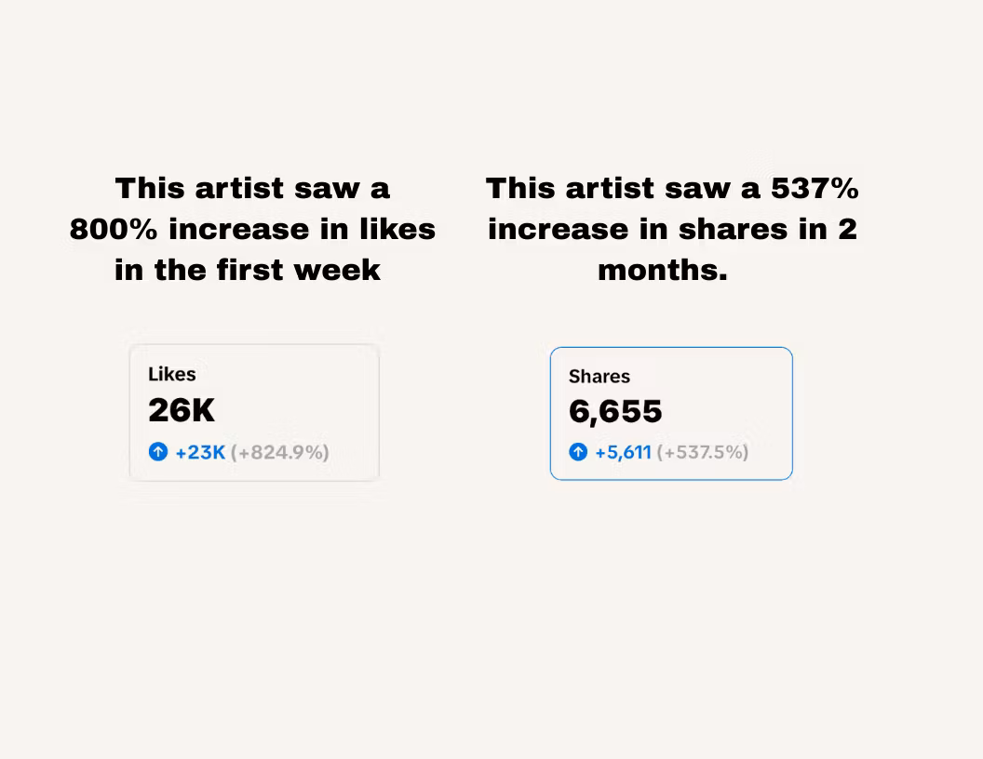Click the "537%" figure in right heading
Image resolution: width=983 pixels, height=759 pixels.
tap(815, 188)
